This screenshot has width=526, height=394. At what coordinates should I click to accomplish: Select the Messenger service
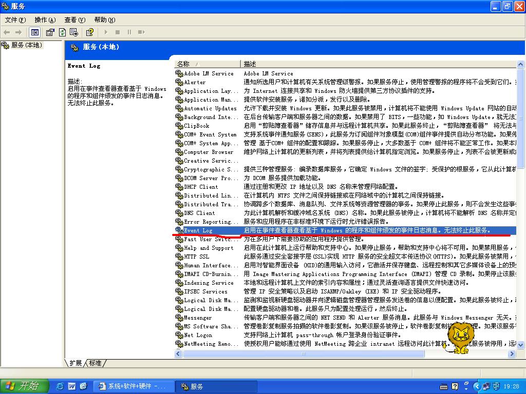tap(345, 317)
